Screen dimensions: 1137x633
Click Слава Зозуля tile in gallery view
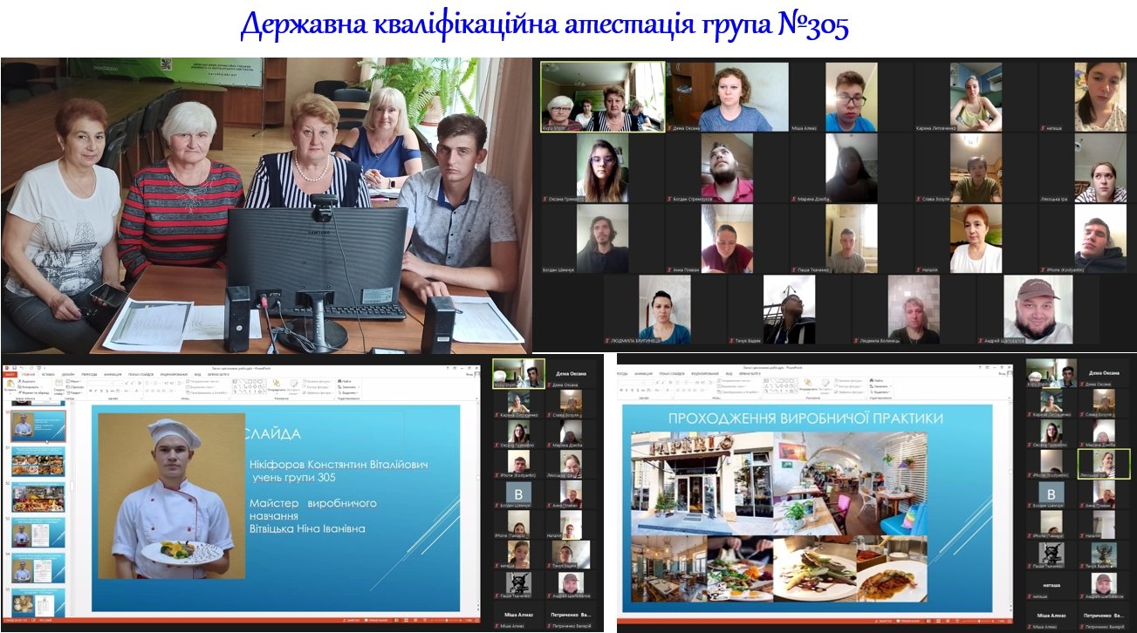click(976, 167)
